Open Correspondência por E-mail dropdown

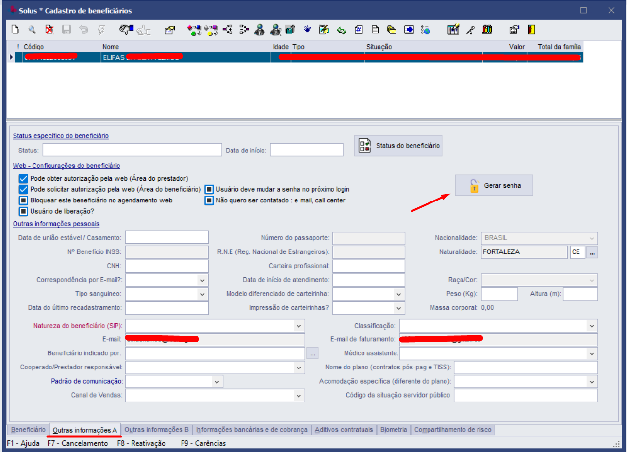pyautogui.click(x=202, y=280)
